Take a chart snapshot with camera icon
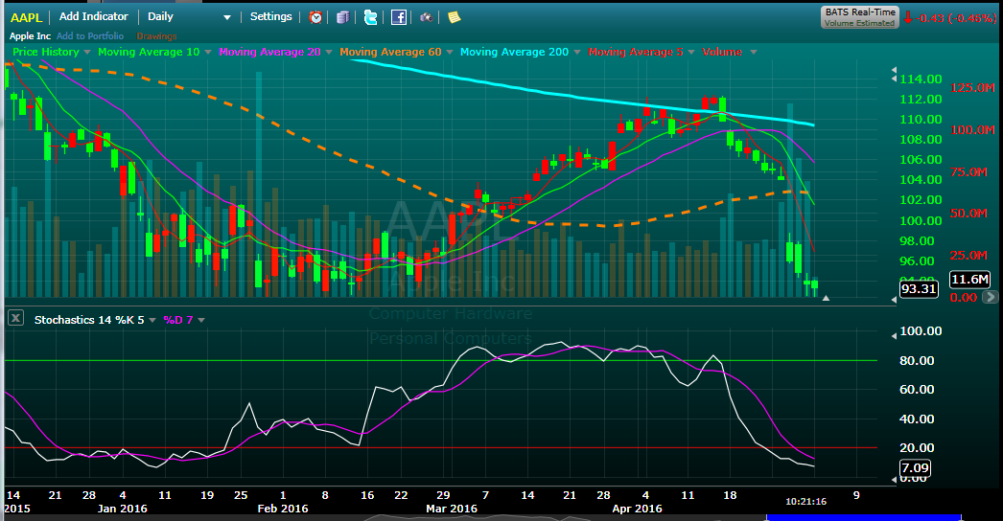 tap(426, 17)
